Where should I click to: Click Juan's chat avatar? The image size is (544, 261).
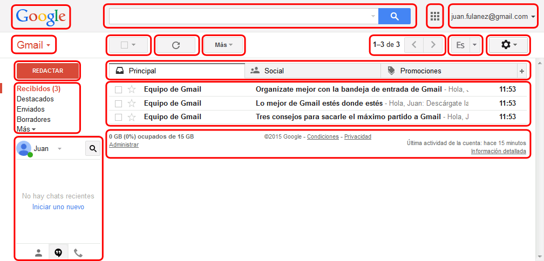pos(24,148)
